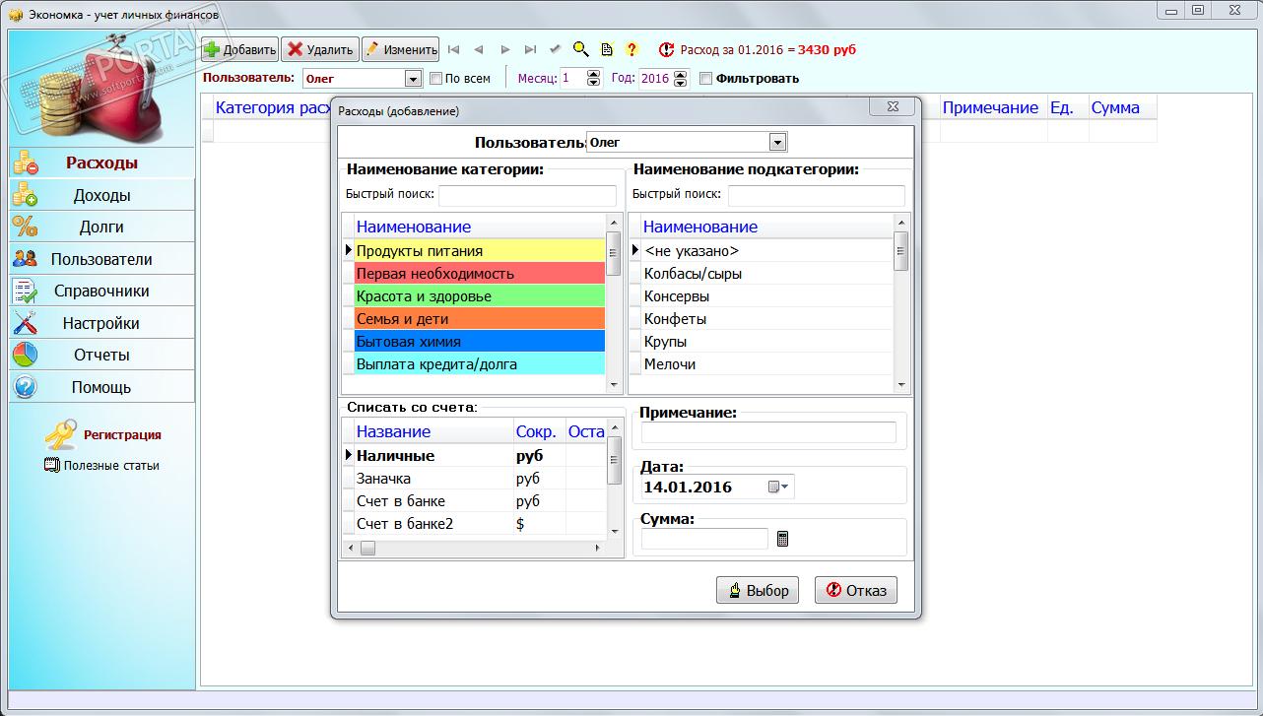Go to next record with the toolbar arrow
This screenshot has height=716, width=1263.
[504, 49]
